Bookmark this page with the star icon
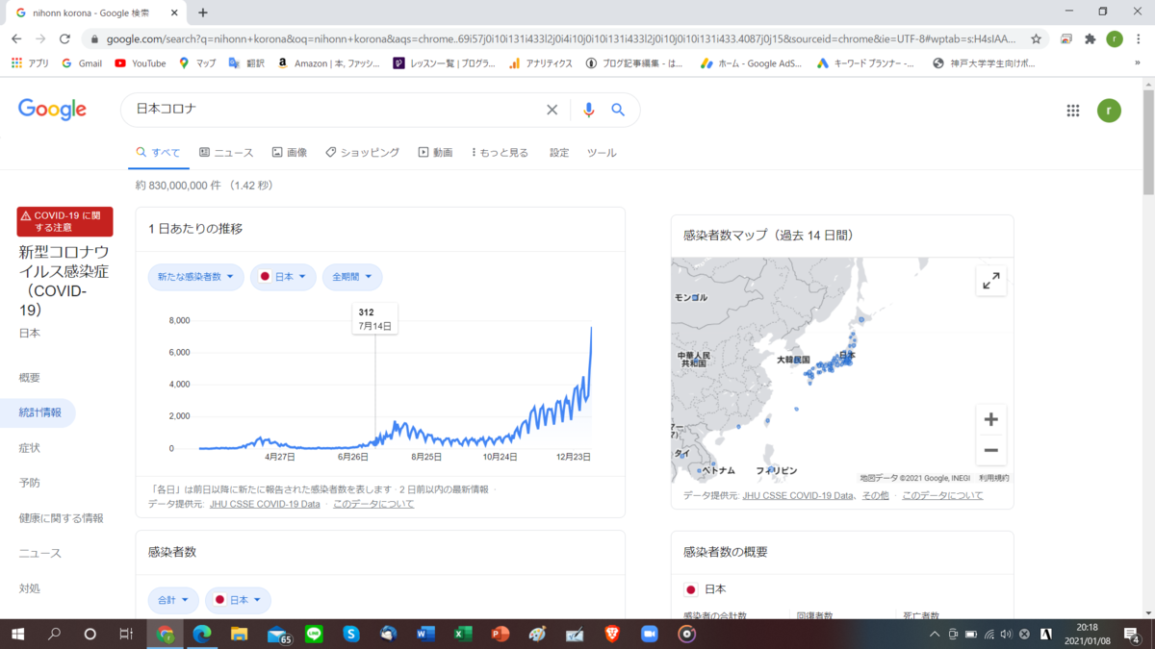 [x=1036, y=38]
